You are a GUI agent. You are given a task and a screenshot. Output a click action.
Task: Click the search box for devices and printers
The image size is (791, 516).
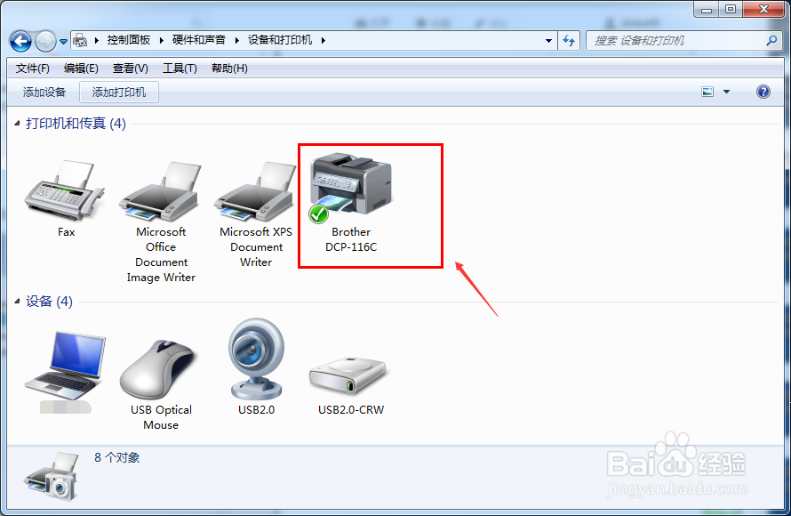click(680, 41)
